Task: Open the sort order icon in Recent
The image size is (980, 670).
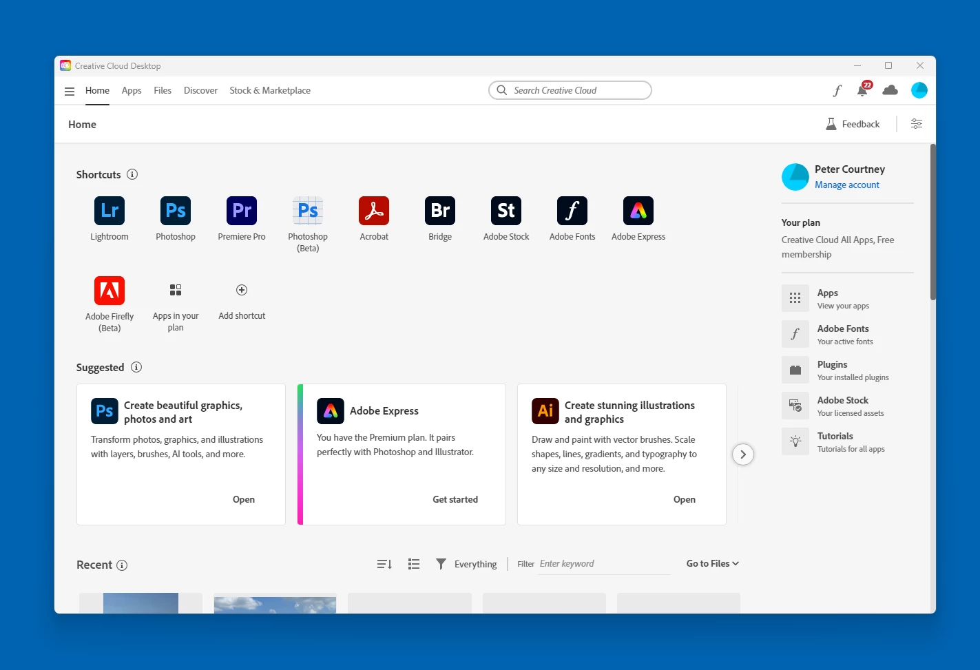Action: pyautogui.click(x=384, y=564)
